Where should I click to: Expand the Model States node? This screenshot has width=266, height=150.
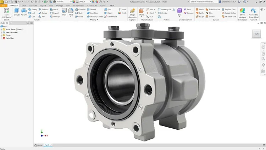click(x=1, y=29)
